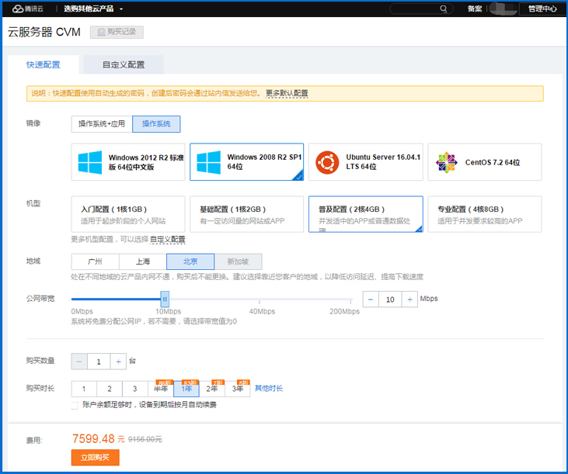
Task: Open the 更多默认配置 link
Action: coord(287,93)
